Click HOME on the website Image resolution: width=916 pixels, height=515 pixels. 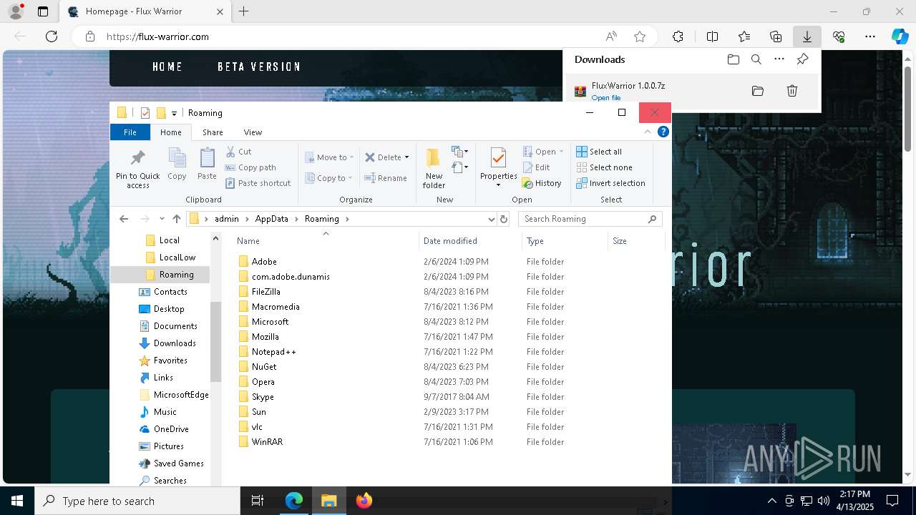167,67
